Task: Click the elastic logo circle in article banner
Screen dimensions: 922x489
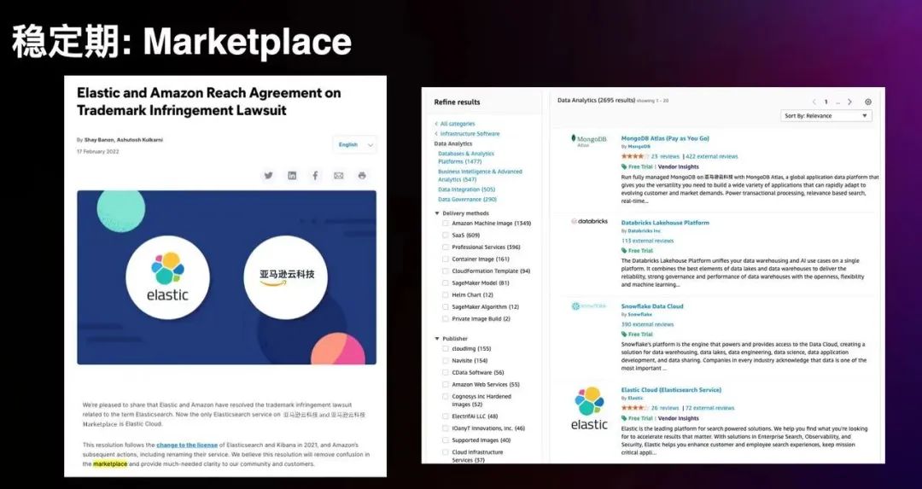Action: tap(167, 277)
